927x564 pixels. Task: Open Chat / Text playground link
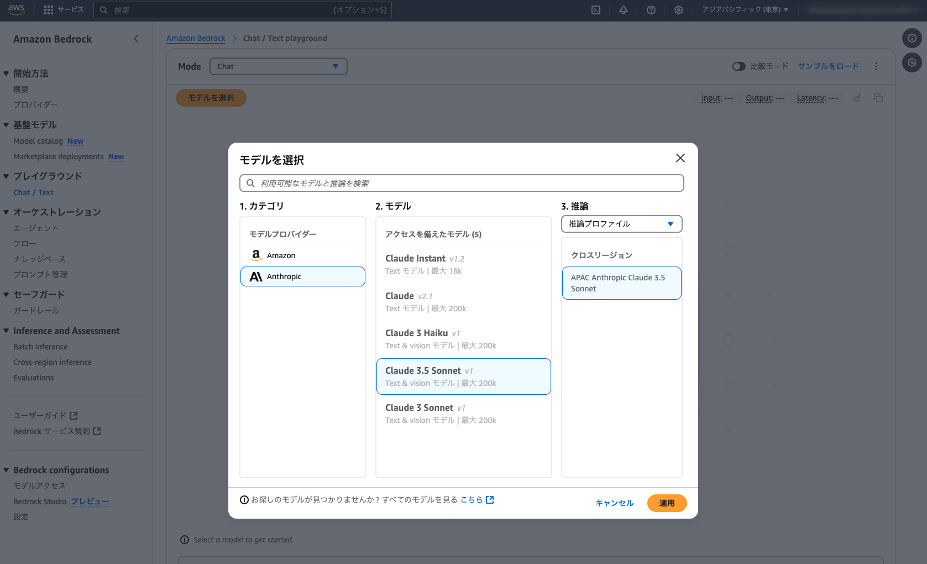34,192
